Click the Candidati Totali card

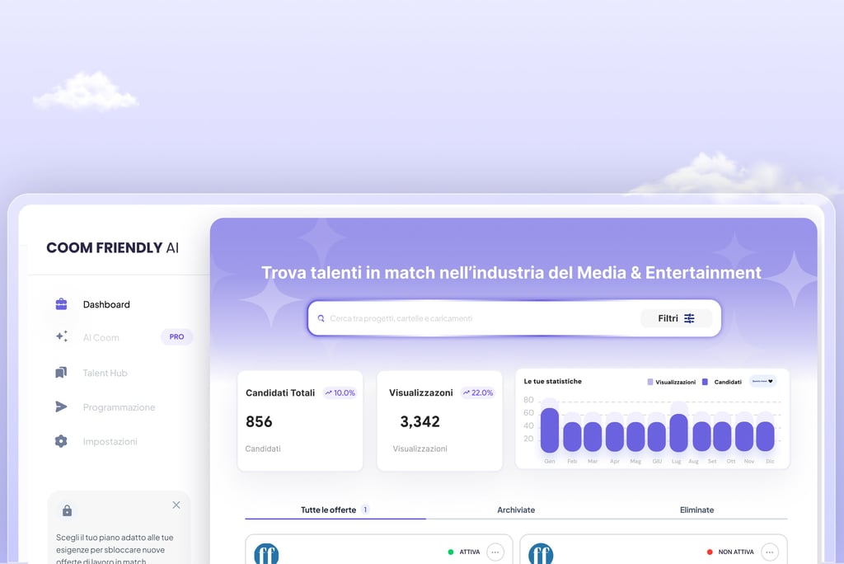click(300, 421)
